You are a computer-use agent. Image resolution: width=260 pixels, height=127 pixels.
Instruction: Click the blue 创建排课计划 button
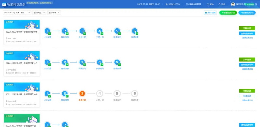[x=247, y=13]
